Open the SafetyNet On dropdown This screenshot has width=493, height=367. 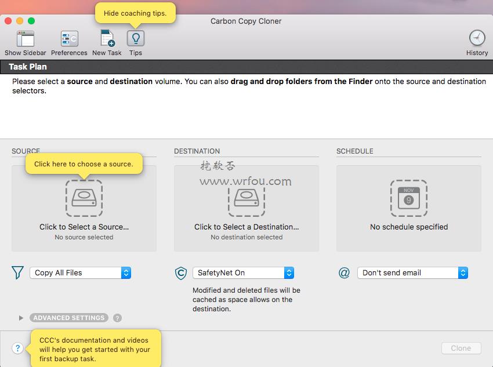pyautogui.click(x=244, y=272)
